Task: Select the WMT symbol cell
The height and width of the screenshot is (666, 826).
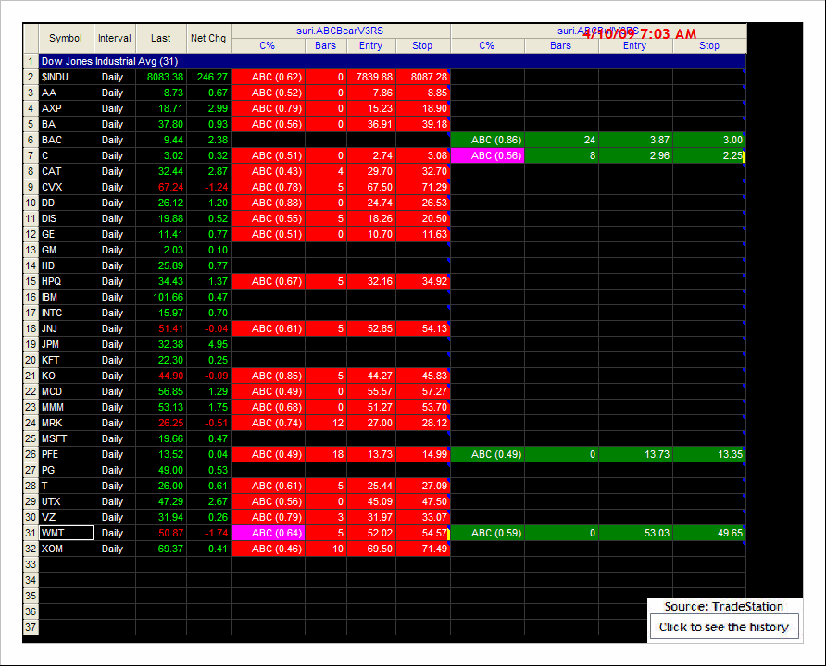Action: pos(66,533)
